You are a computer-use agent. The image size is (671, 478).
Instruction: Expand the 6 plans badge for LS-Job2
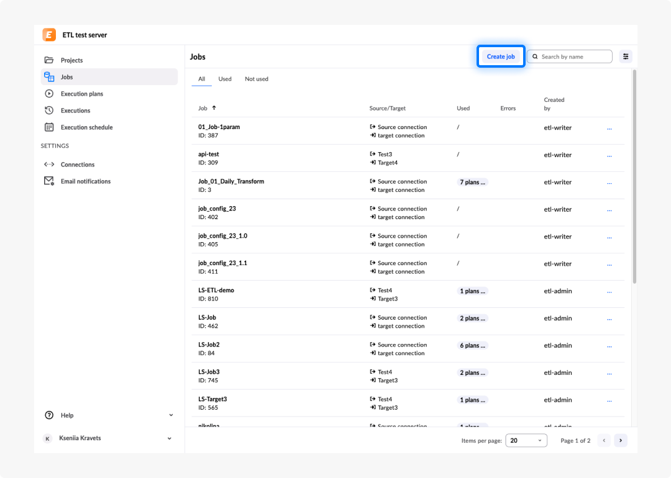(472, 345)
